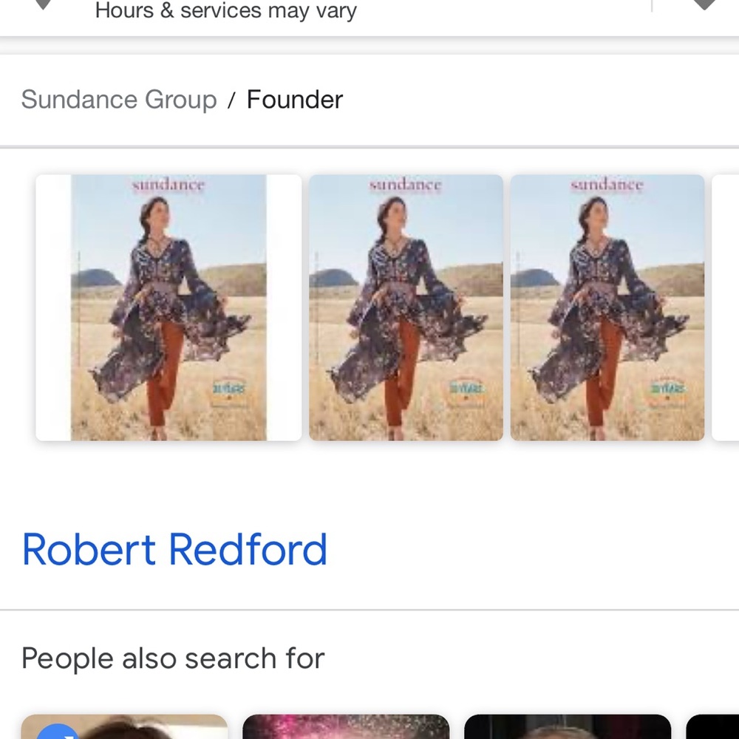
Task: Click the "People also search for" heading
Action: coord(173,658)
